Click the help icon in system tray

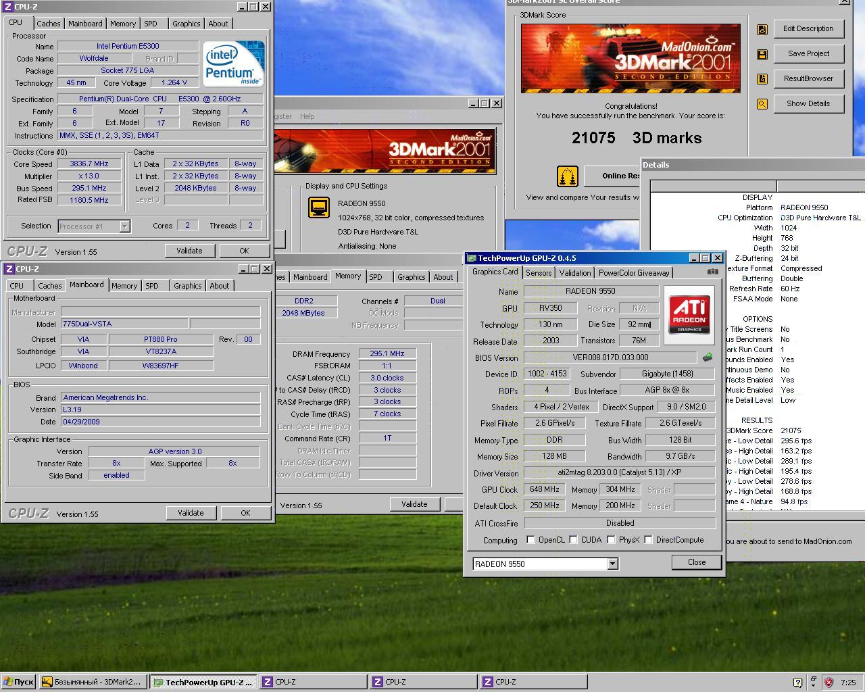(797, 683)
